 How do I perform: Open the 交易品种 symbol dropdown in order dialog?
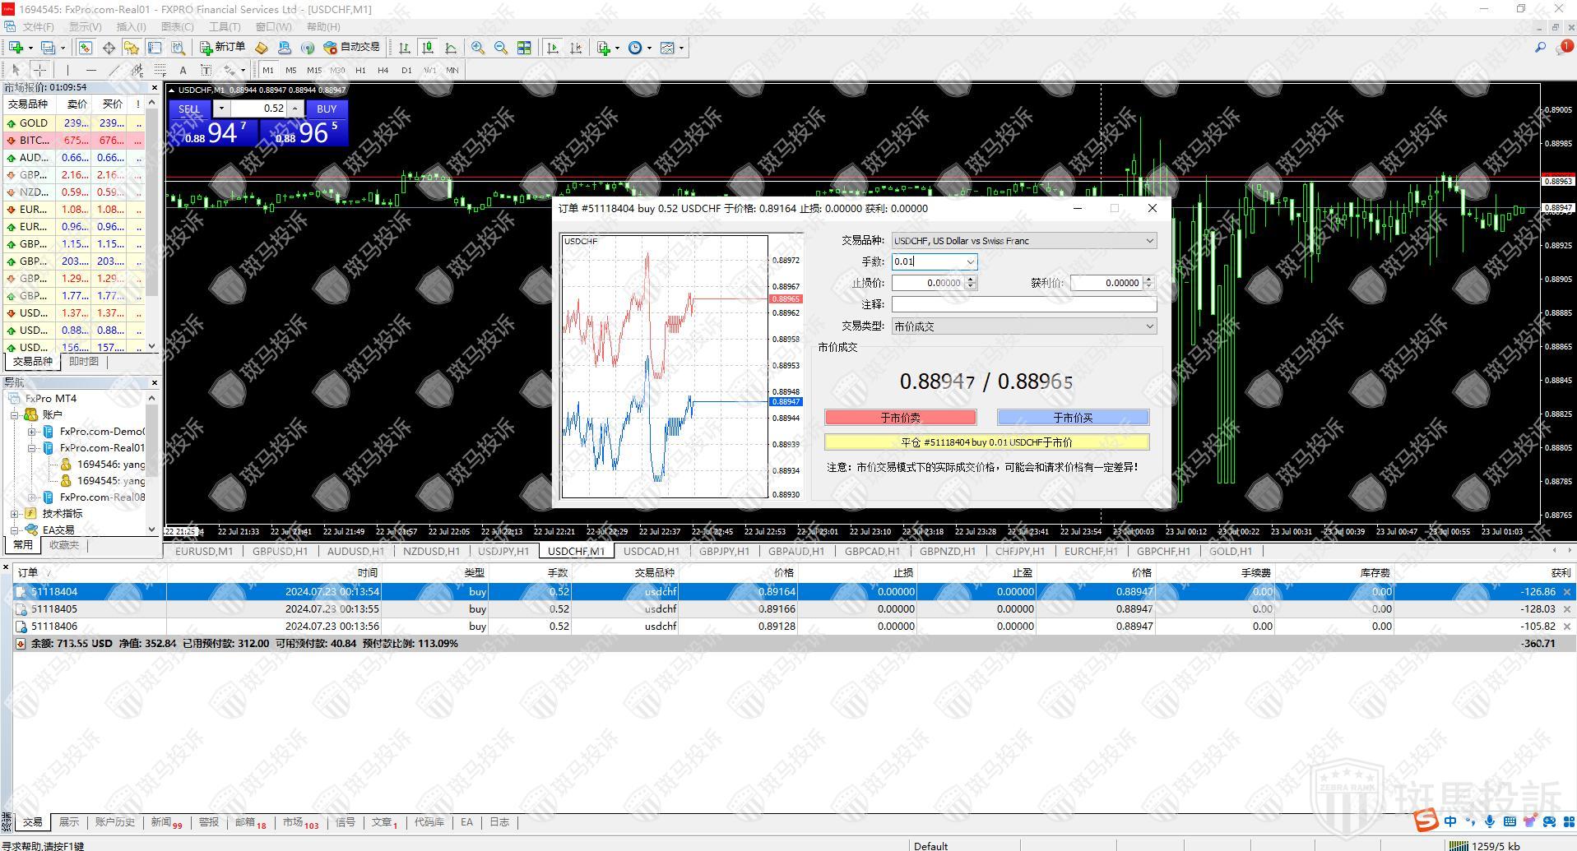(x=1149, y=241)
